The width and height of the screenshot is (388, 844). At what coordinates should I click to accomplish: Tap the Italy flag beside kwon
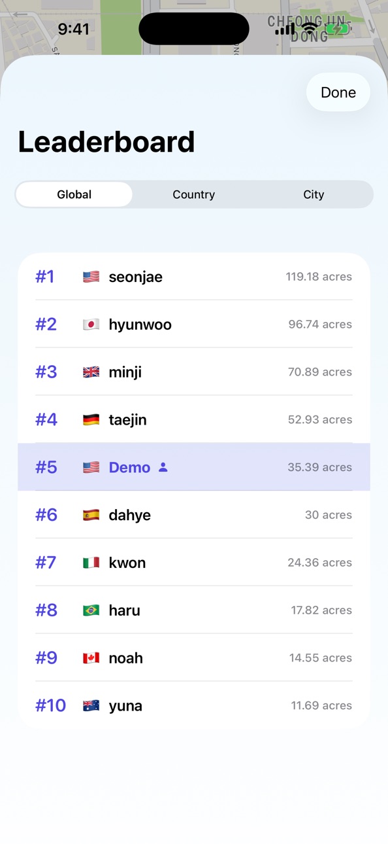tap(91, 563)
